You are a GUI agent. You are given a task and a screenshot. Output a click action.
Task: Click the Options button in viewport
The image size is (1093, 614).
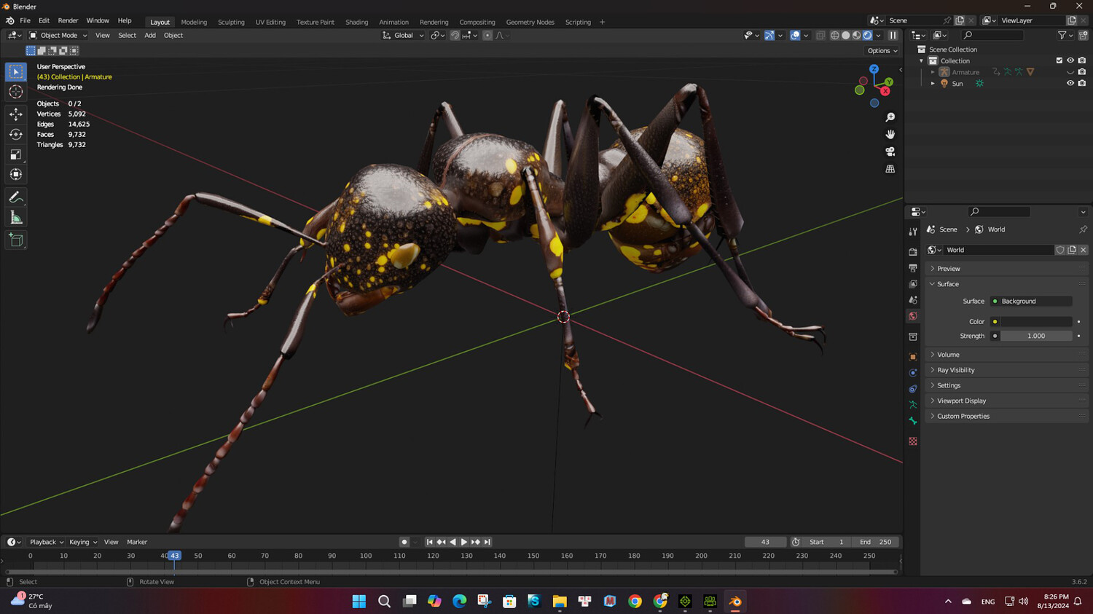pos(882,51)
